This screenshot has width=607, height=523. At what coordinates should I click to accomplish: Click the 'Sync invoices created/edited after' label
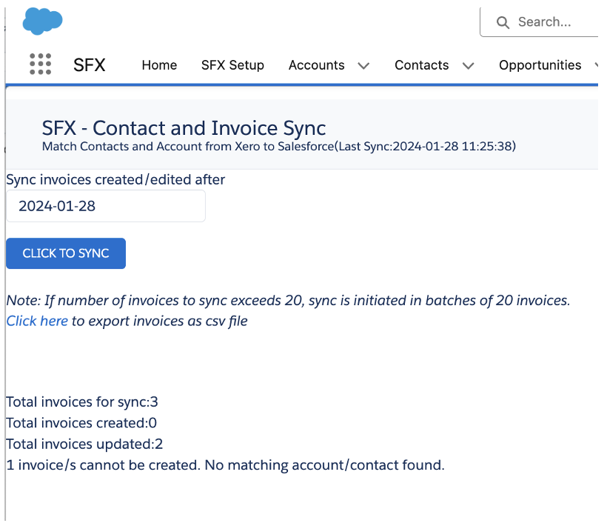coord(115,179)
